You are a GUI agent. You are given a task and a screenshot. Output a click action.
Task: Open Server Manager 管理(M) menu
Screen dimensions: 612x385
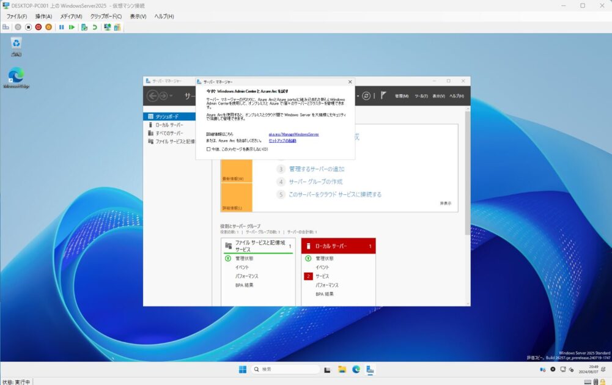(x=402, y=96)
